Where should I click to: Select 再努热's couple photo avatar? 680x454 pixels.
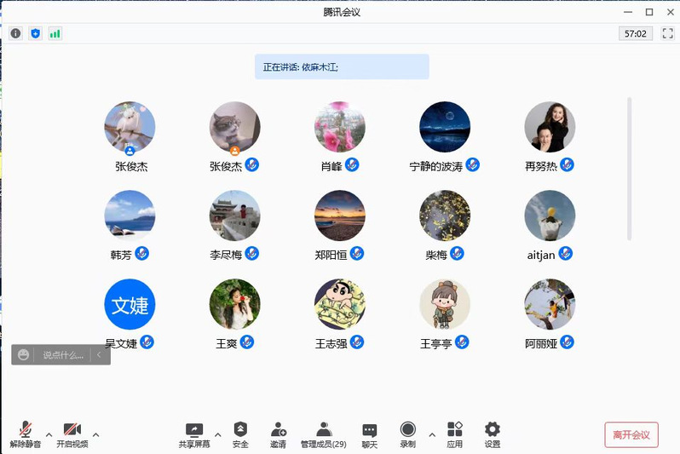(x=550, y=127)
